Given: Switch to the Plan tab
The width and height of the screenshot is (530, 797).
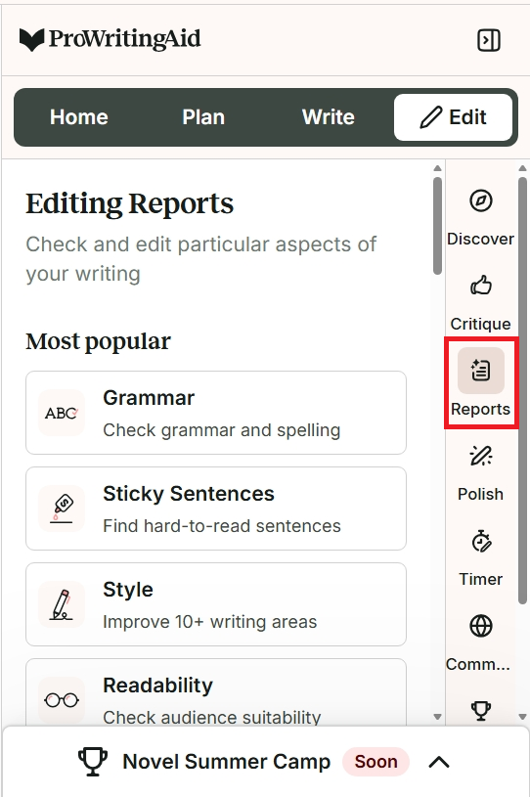Looking at the screenshot, I should coord(203,117).
